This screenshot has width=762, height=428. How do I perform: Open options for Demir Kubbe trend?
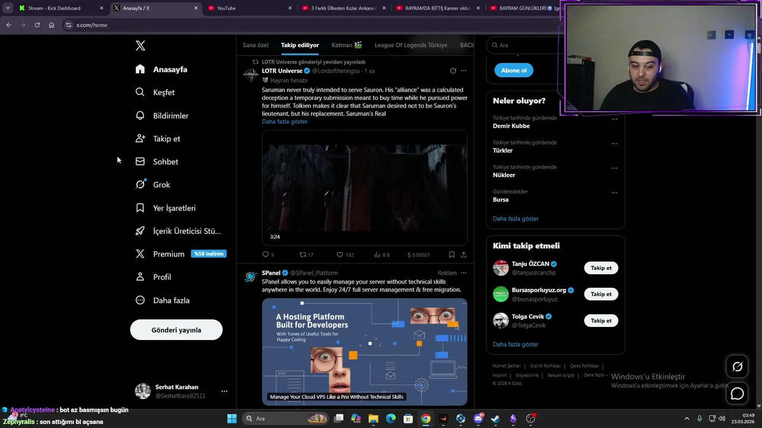tap(614, 119)
